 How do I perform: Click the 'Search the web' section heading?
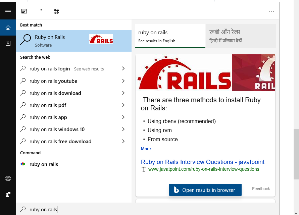35,57
